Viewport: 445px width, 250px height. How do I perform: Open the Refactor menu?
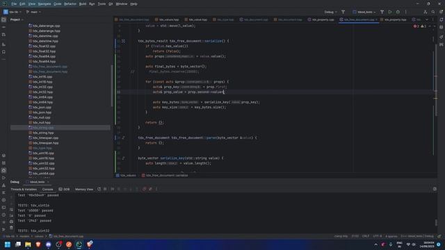70,4
